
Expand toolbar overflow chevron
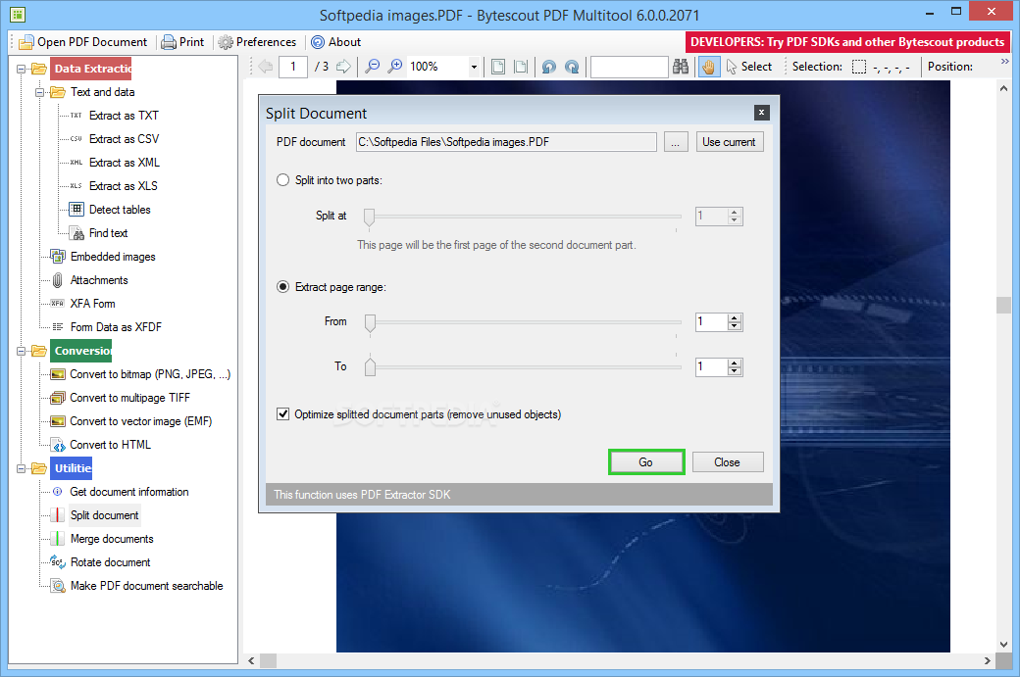point(1005,61)
